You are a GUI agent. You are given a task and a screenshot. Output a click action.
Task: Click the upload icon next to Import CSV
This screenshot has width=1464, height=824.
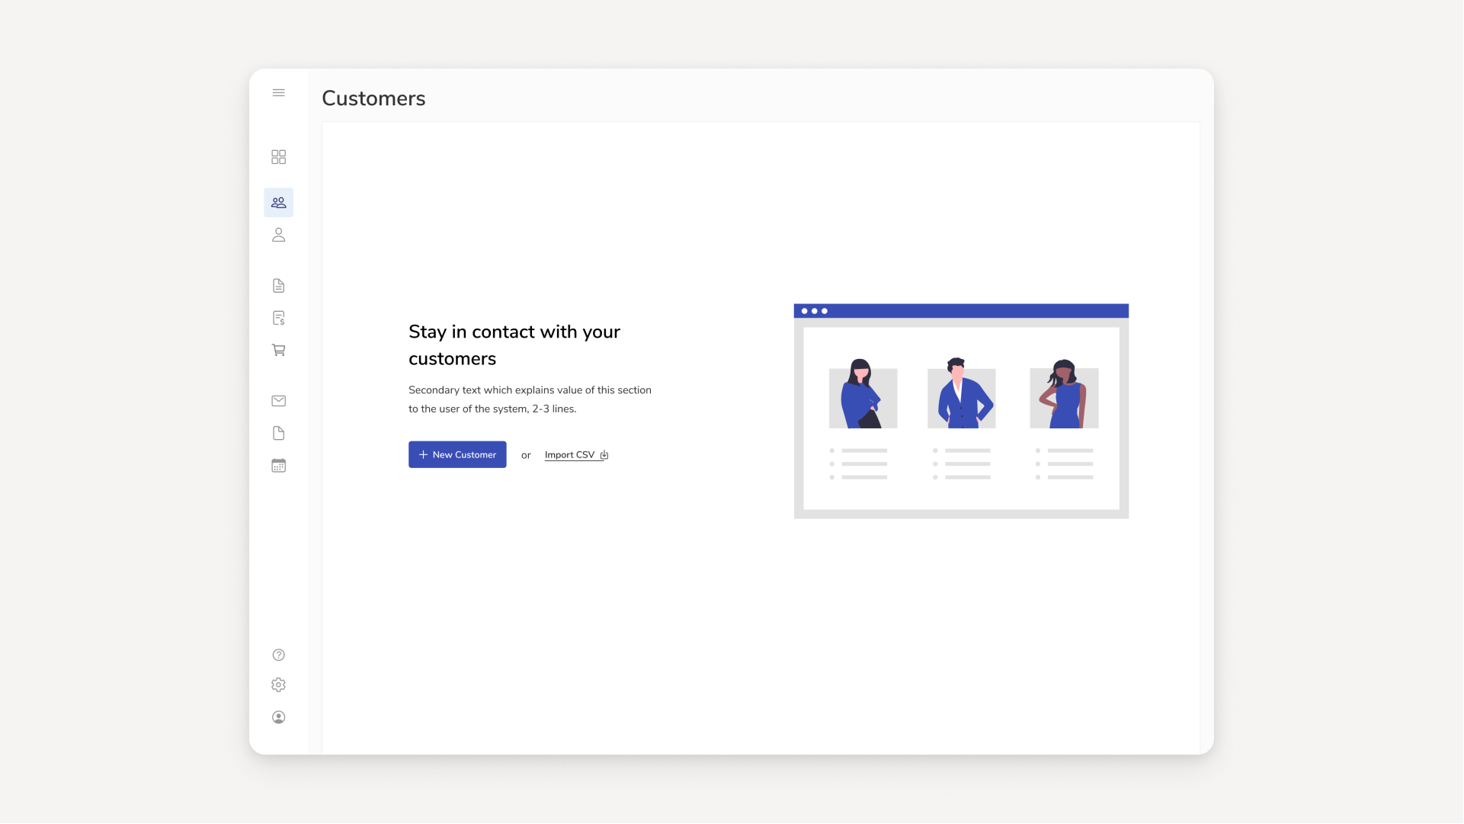[x=604, y=454]
